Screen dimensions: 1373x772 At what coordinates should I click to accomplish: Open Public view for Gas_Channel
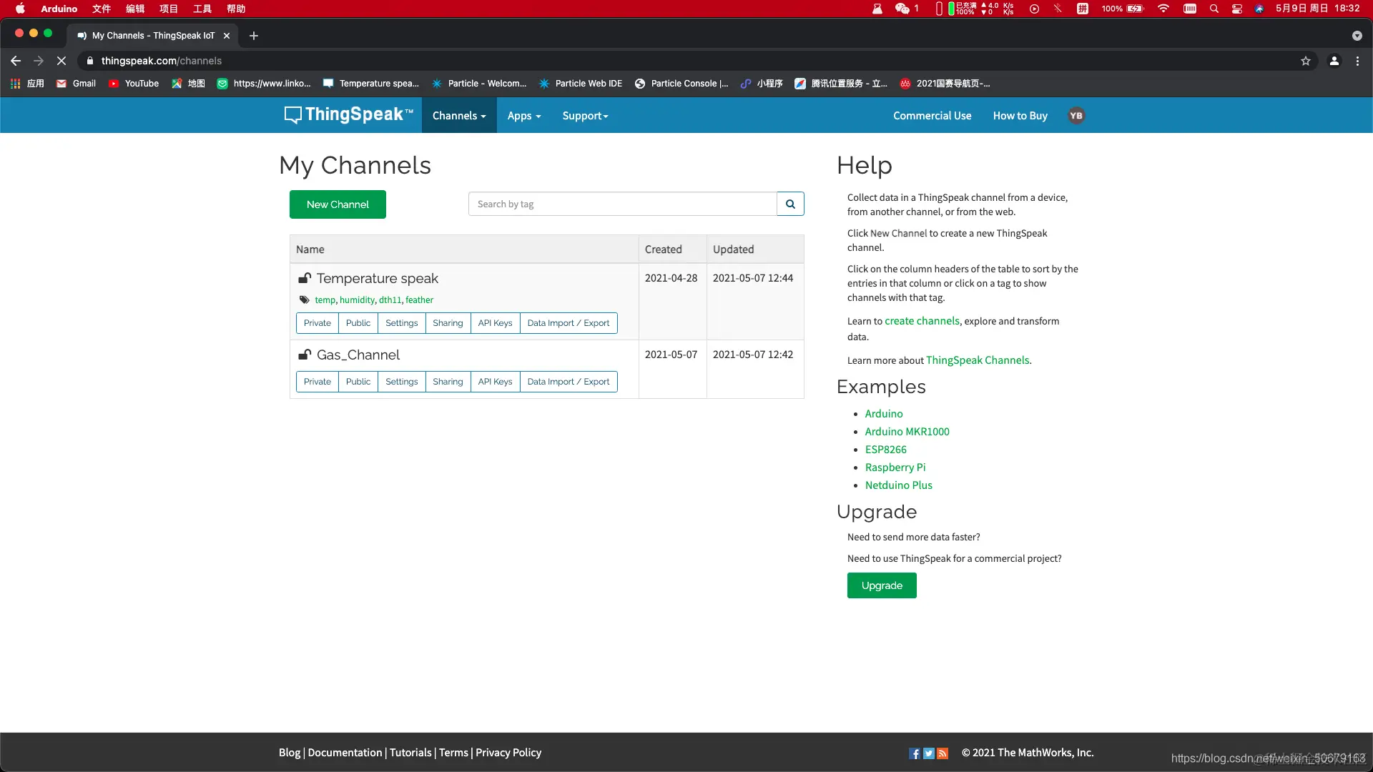[358, 382]
